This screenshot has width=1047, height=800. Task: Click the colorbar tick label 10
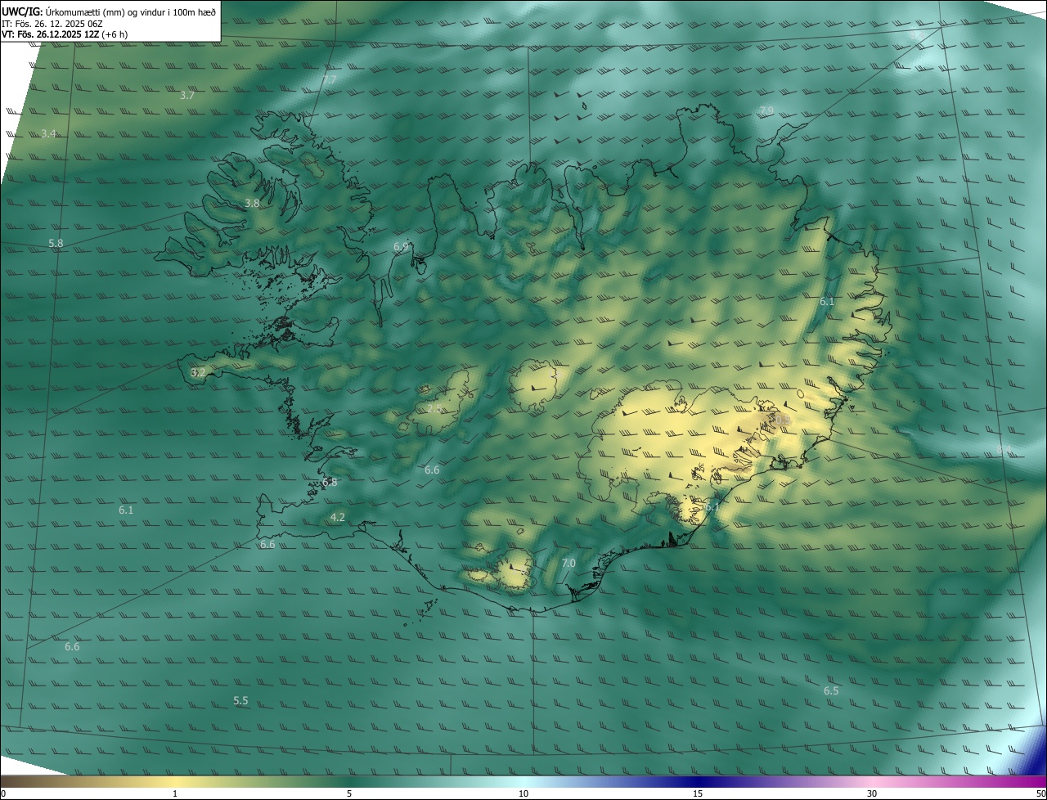523,794
